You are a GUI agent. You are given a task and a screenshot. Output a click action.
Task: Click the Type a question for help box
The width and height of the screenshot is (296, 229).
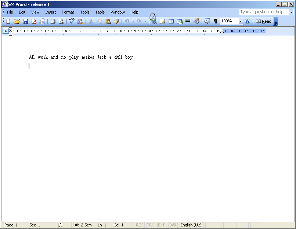point(264,12)
